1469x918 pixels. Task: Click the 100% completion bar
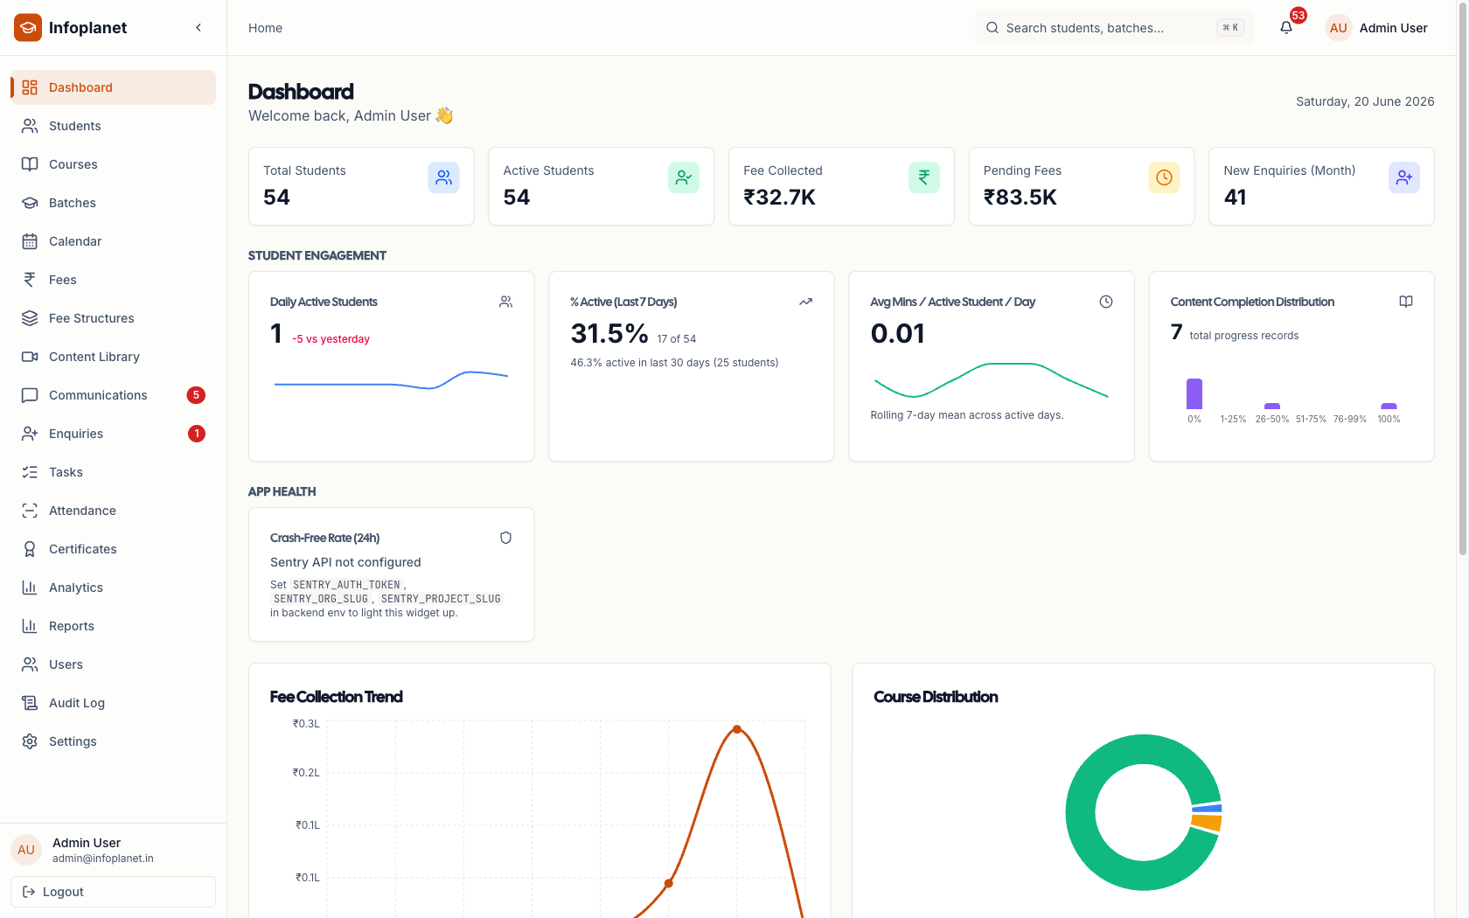click(1389, 406)
